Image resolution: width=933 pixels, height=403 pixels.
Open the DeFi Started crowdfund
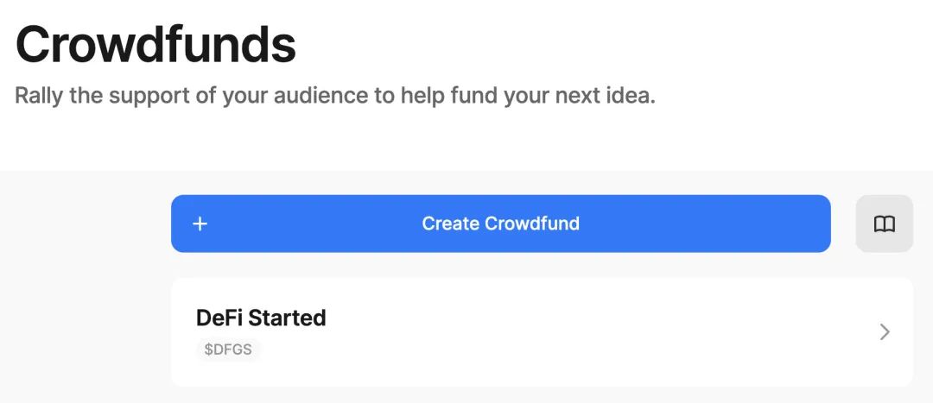click(542, 331)
